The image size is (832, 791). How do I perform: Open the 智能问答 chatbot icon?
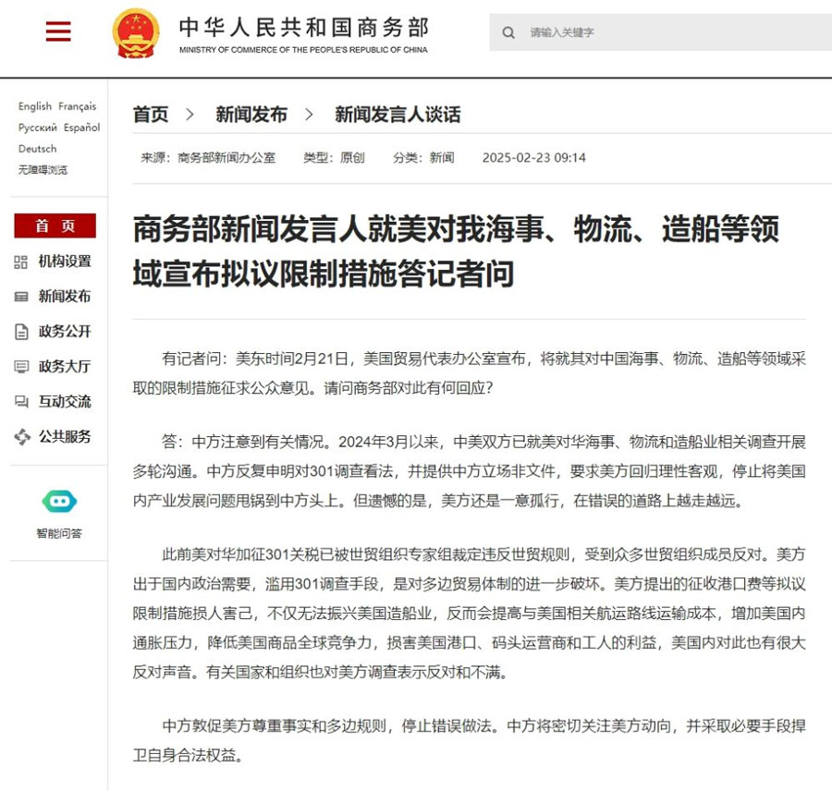58,501
